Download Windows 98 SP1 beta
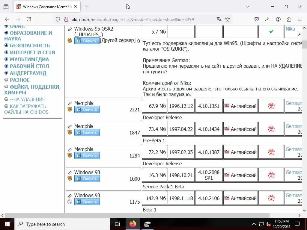307x230 pixels. click(87, 178)
